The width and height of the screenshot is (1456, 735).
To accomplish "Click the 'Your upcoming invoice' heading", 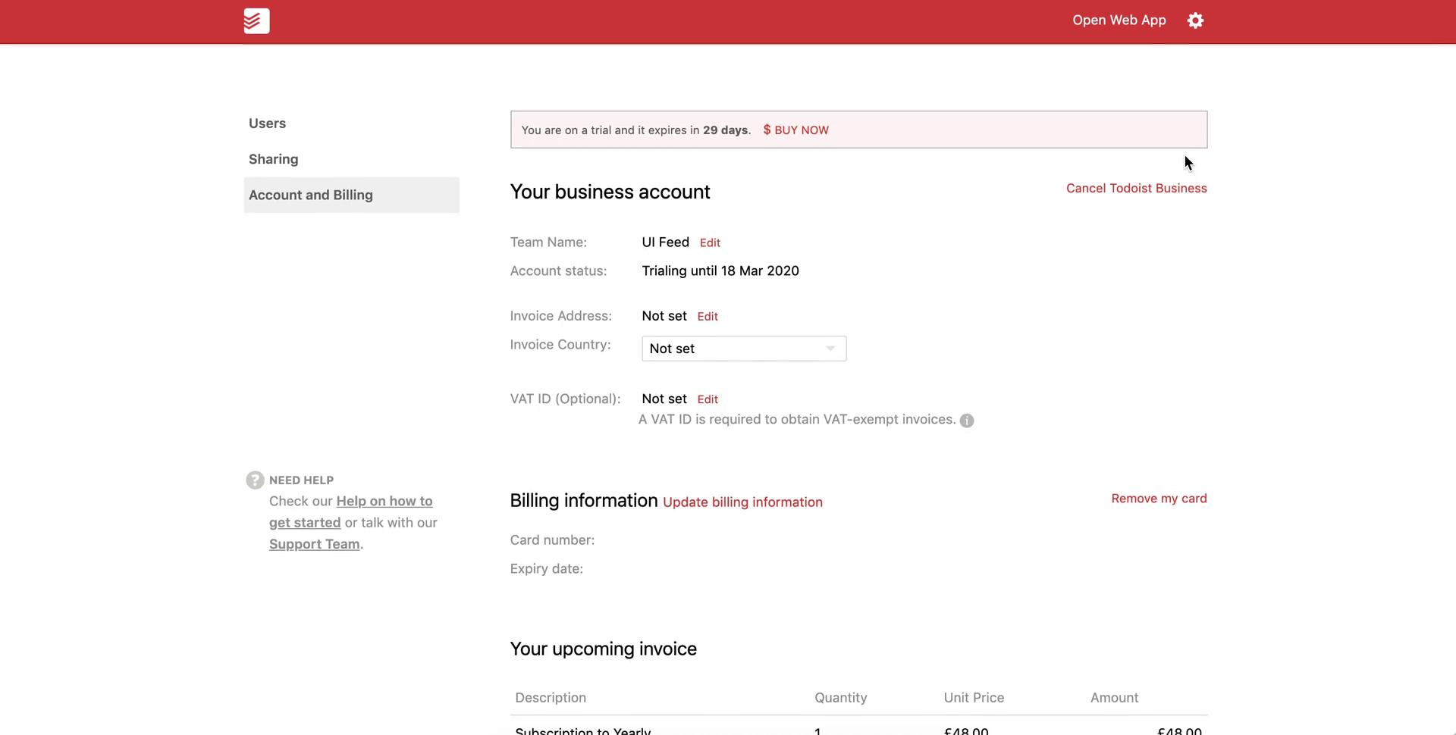I will point(603,649).
